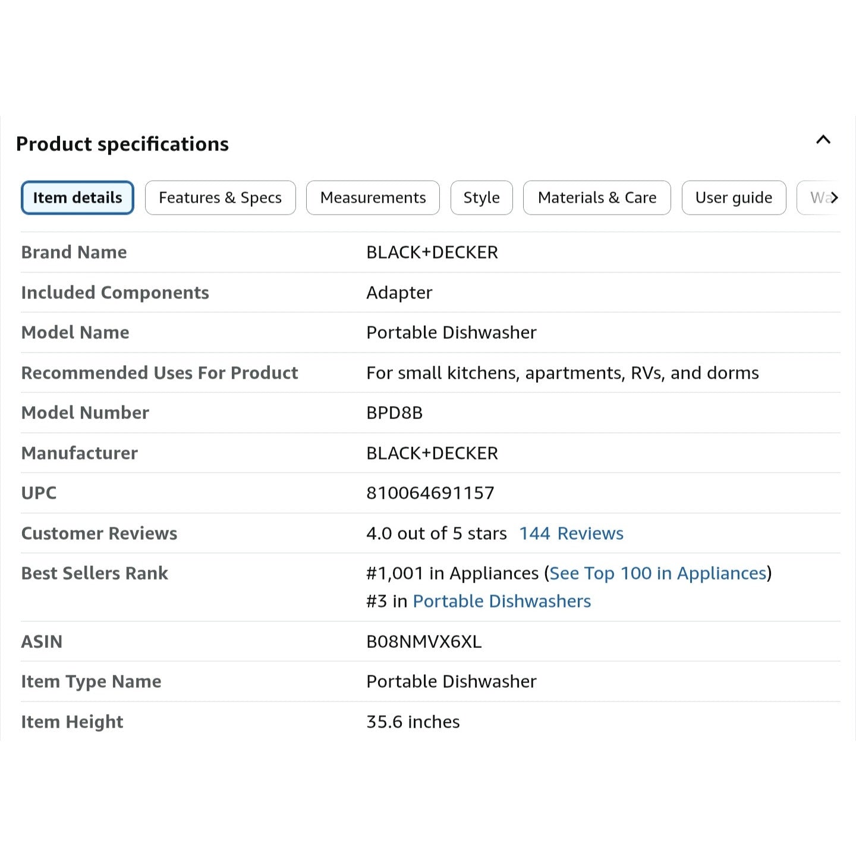This screenshot has height=856, width=856.
Task: Click the Brand Name value BLACK+DECKER
Action: tap(432, 252)
